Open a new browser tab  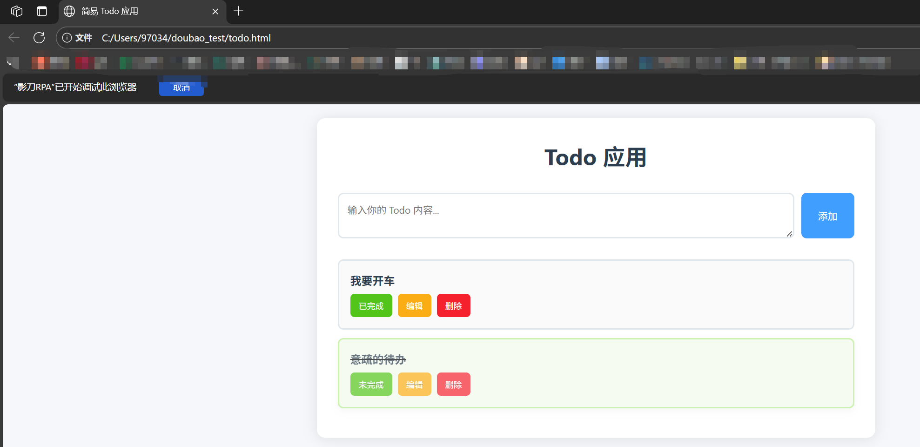tap(238, 11)
